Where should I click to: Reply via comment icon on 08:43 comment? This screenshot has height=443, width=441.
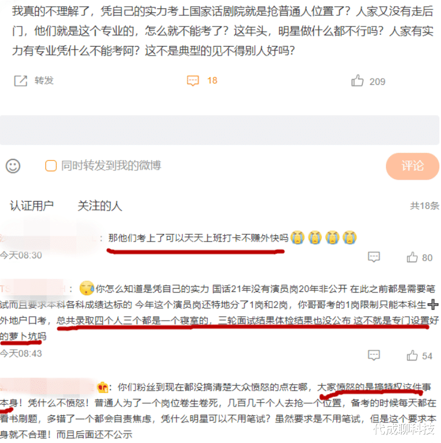374,355
